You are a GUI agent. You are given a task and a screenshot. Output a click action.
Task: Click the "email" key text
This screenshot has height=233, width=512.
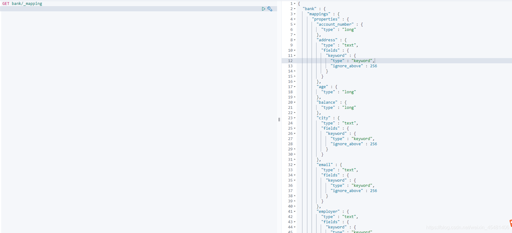point(324,165)
